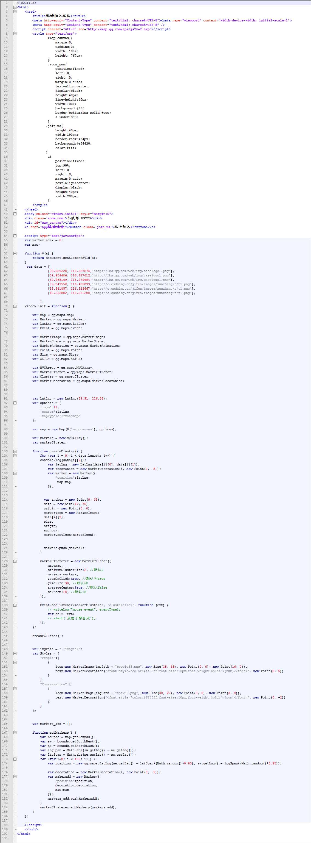Collapse the brace fold marker on line 157

(15, 689)
